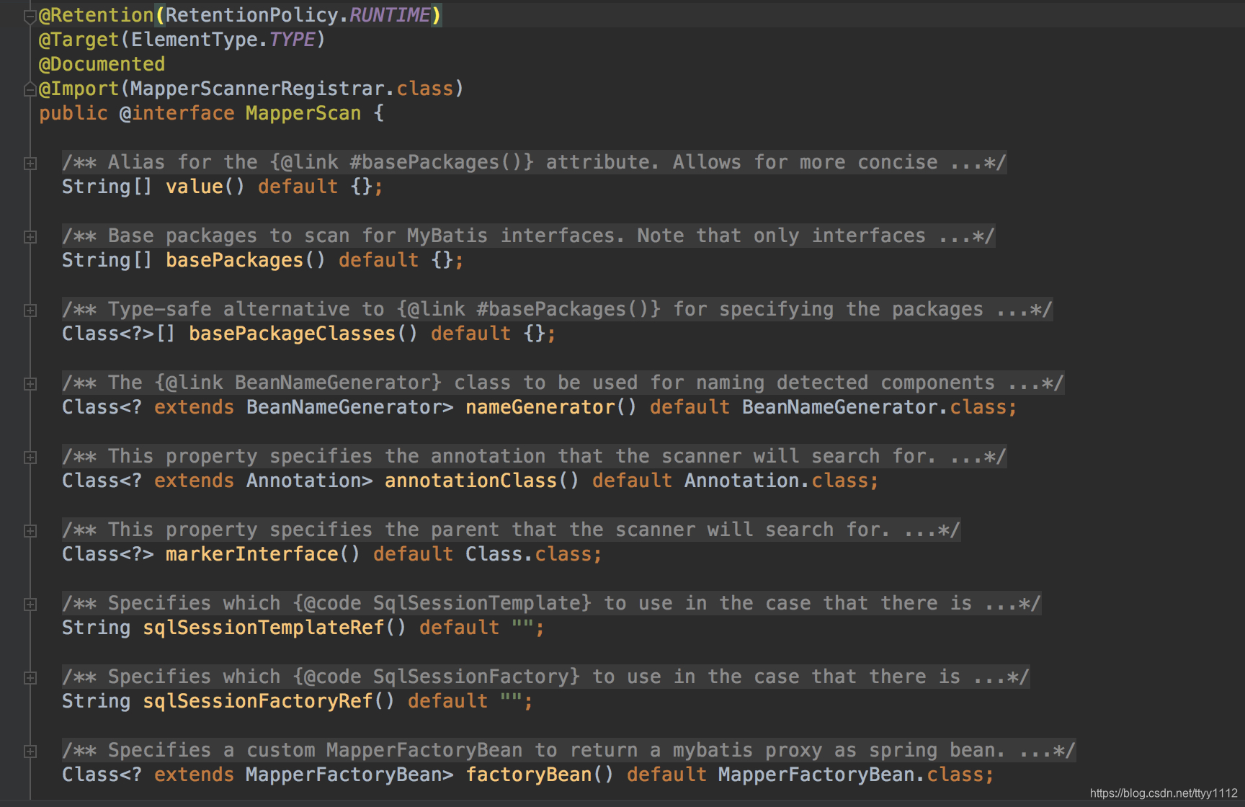
Task: Click RetentionPolicy.RUNTIME constant
Action: (298, 15)
